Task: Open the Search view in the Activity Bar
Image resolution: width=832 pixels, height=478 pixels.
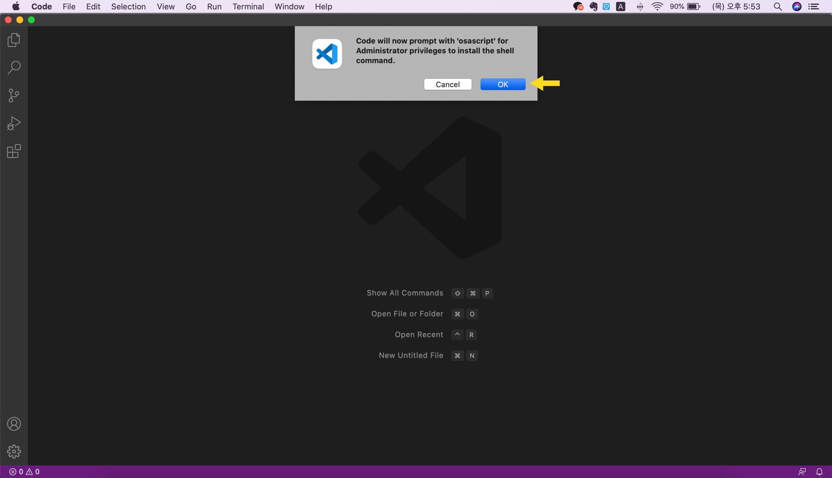Action: click(x=14, y=68)
